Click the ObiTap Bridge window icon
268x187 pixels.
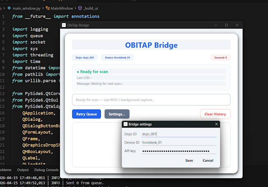pos(64,25)
